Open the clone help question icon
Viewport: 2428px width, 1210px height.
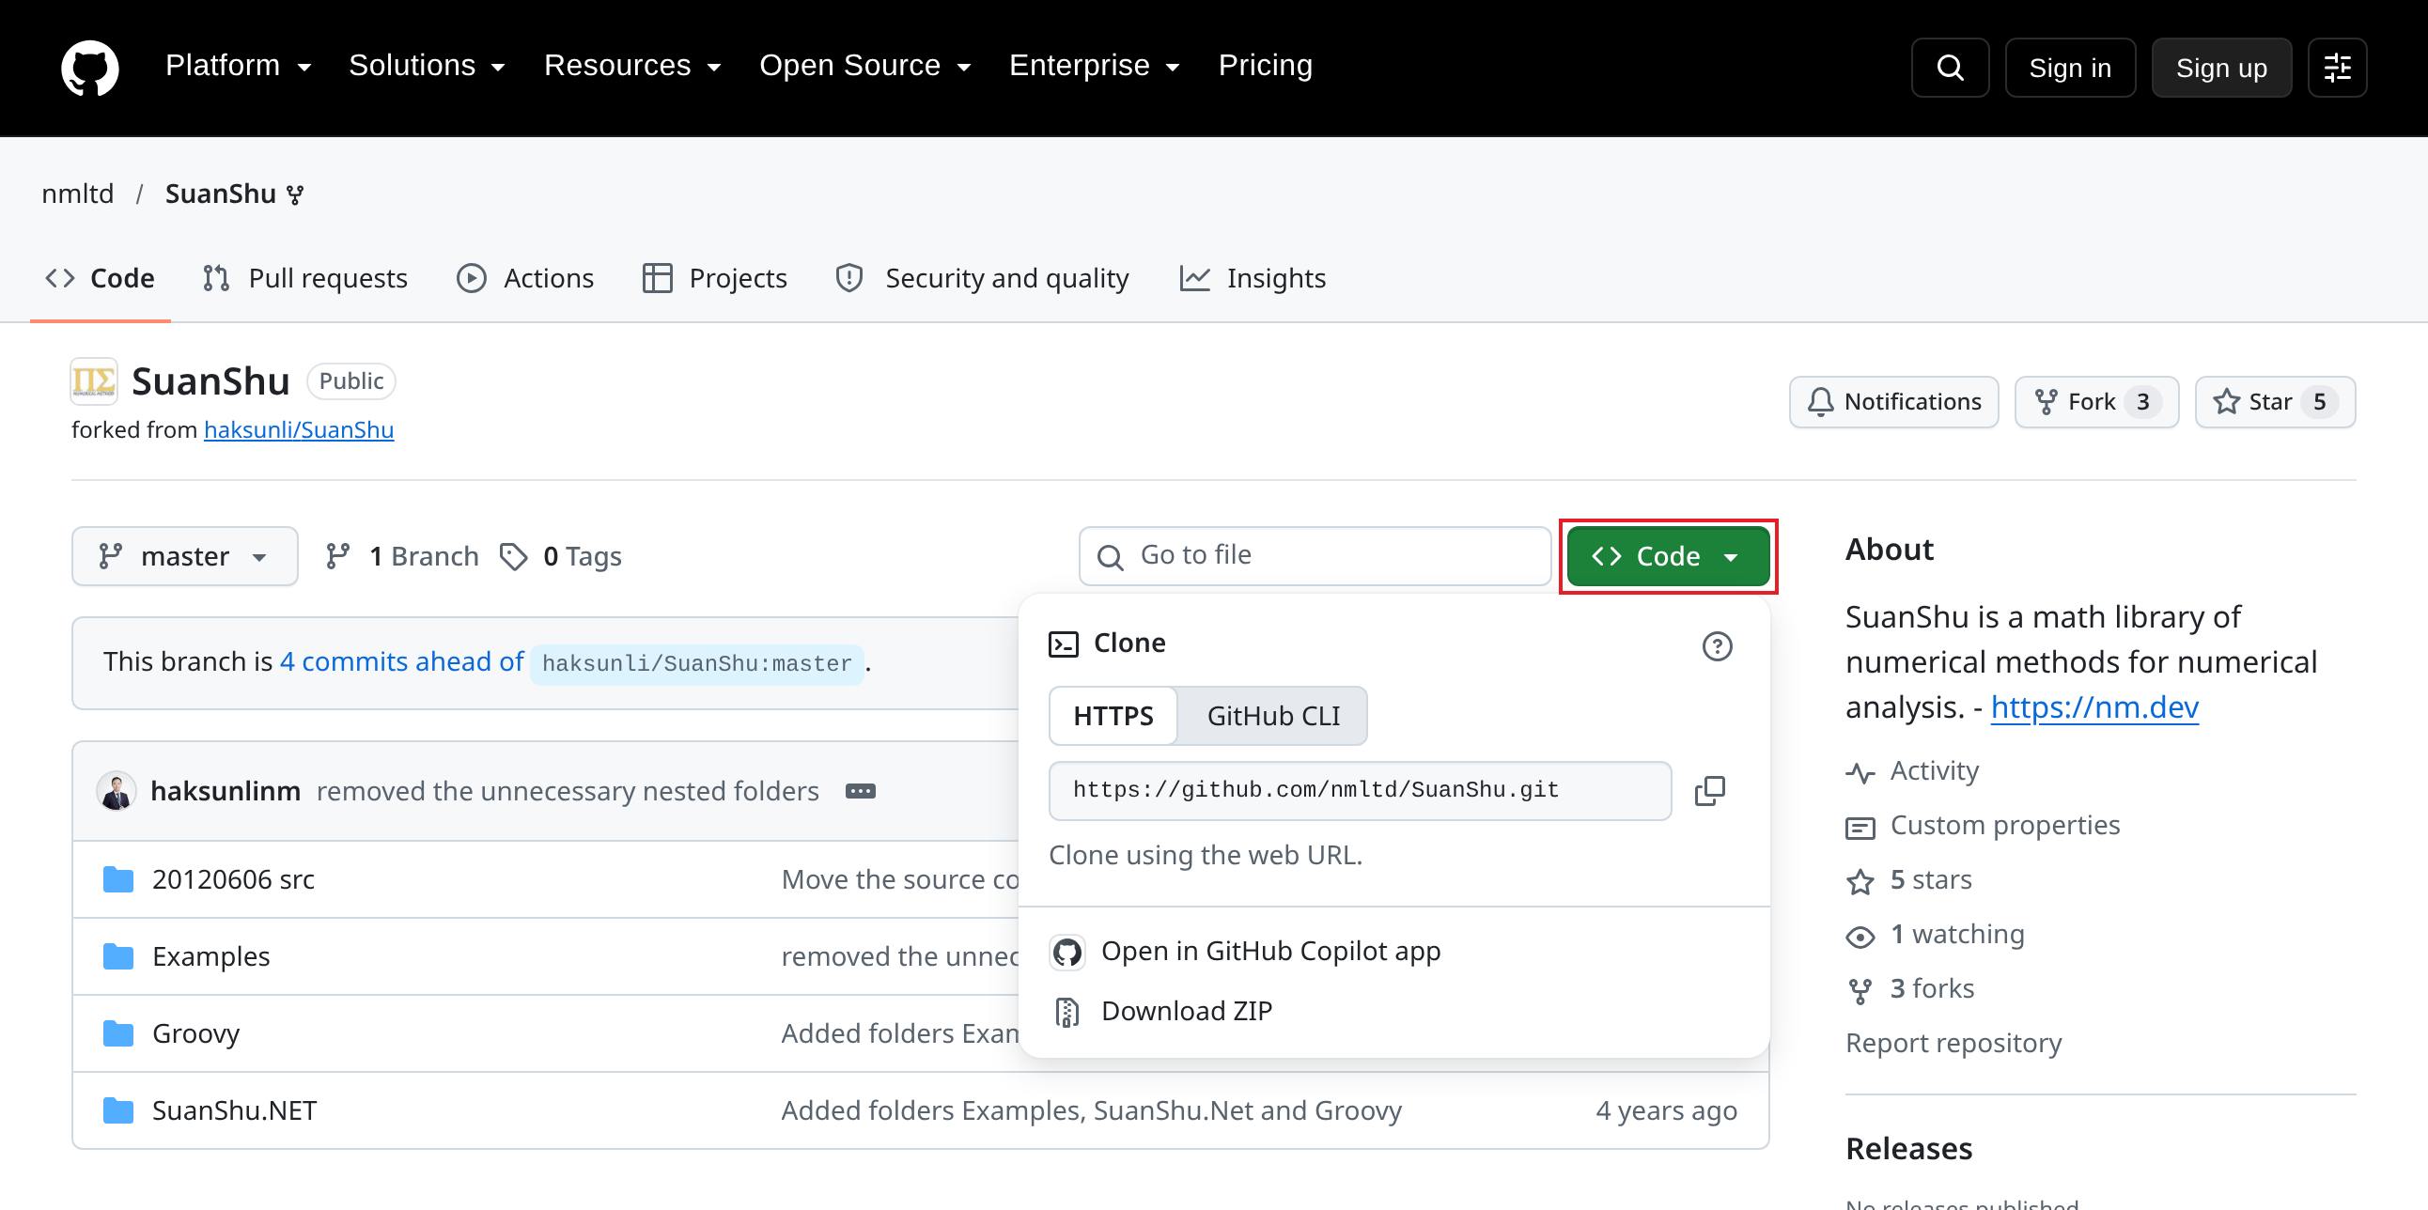point(1717,646)
